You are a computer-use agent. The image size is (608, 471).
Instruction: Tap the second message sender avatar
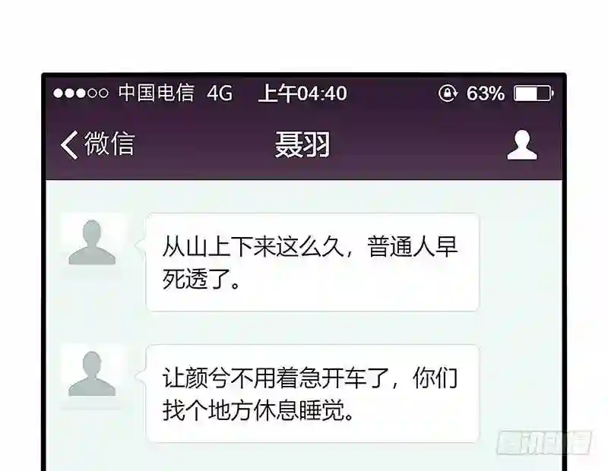pos(92,375)
